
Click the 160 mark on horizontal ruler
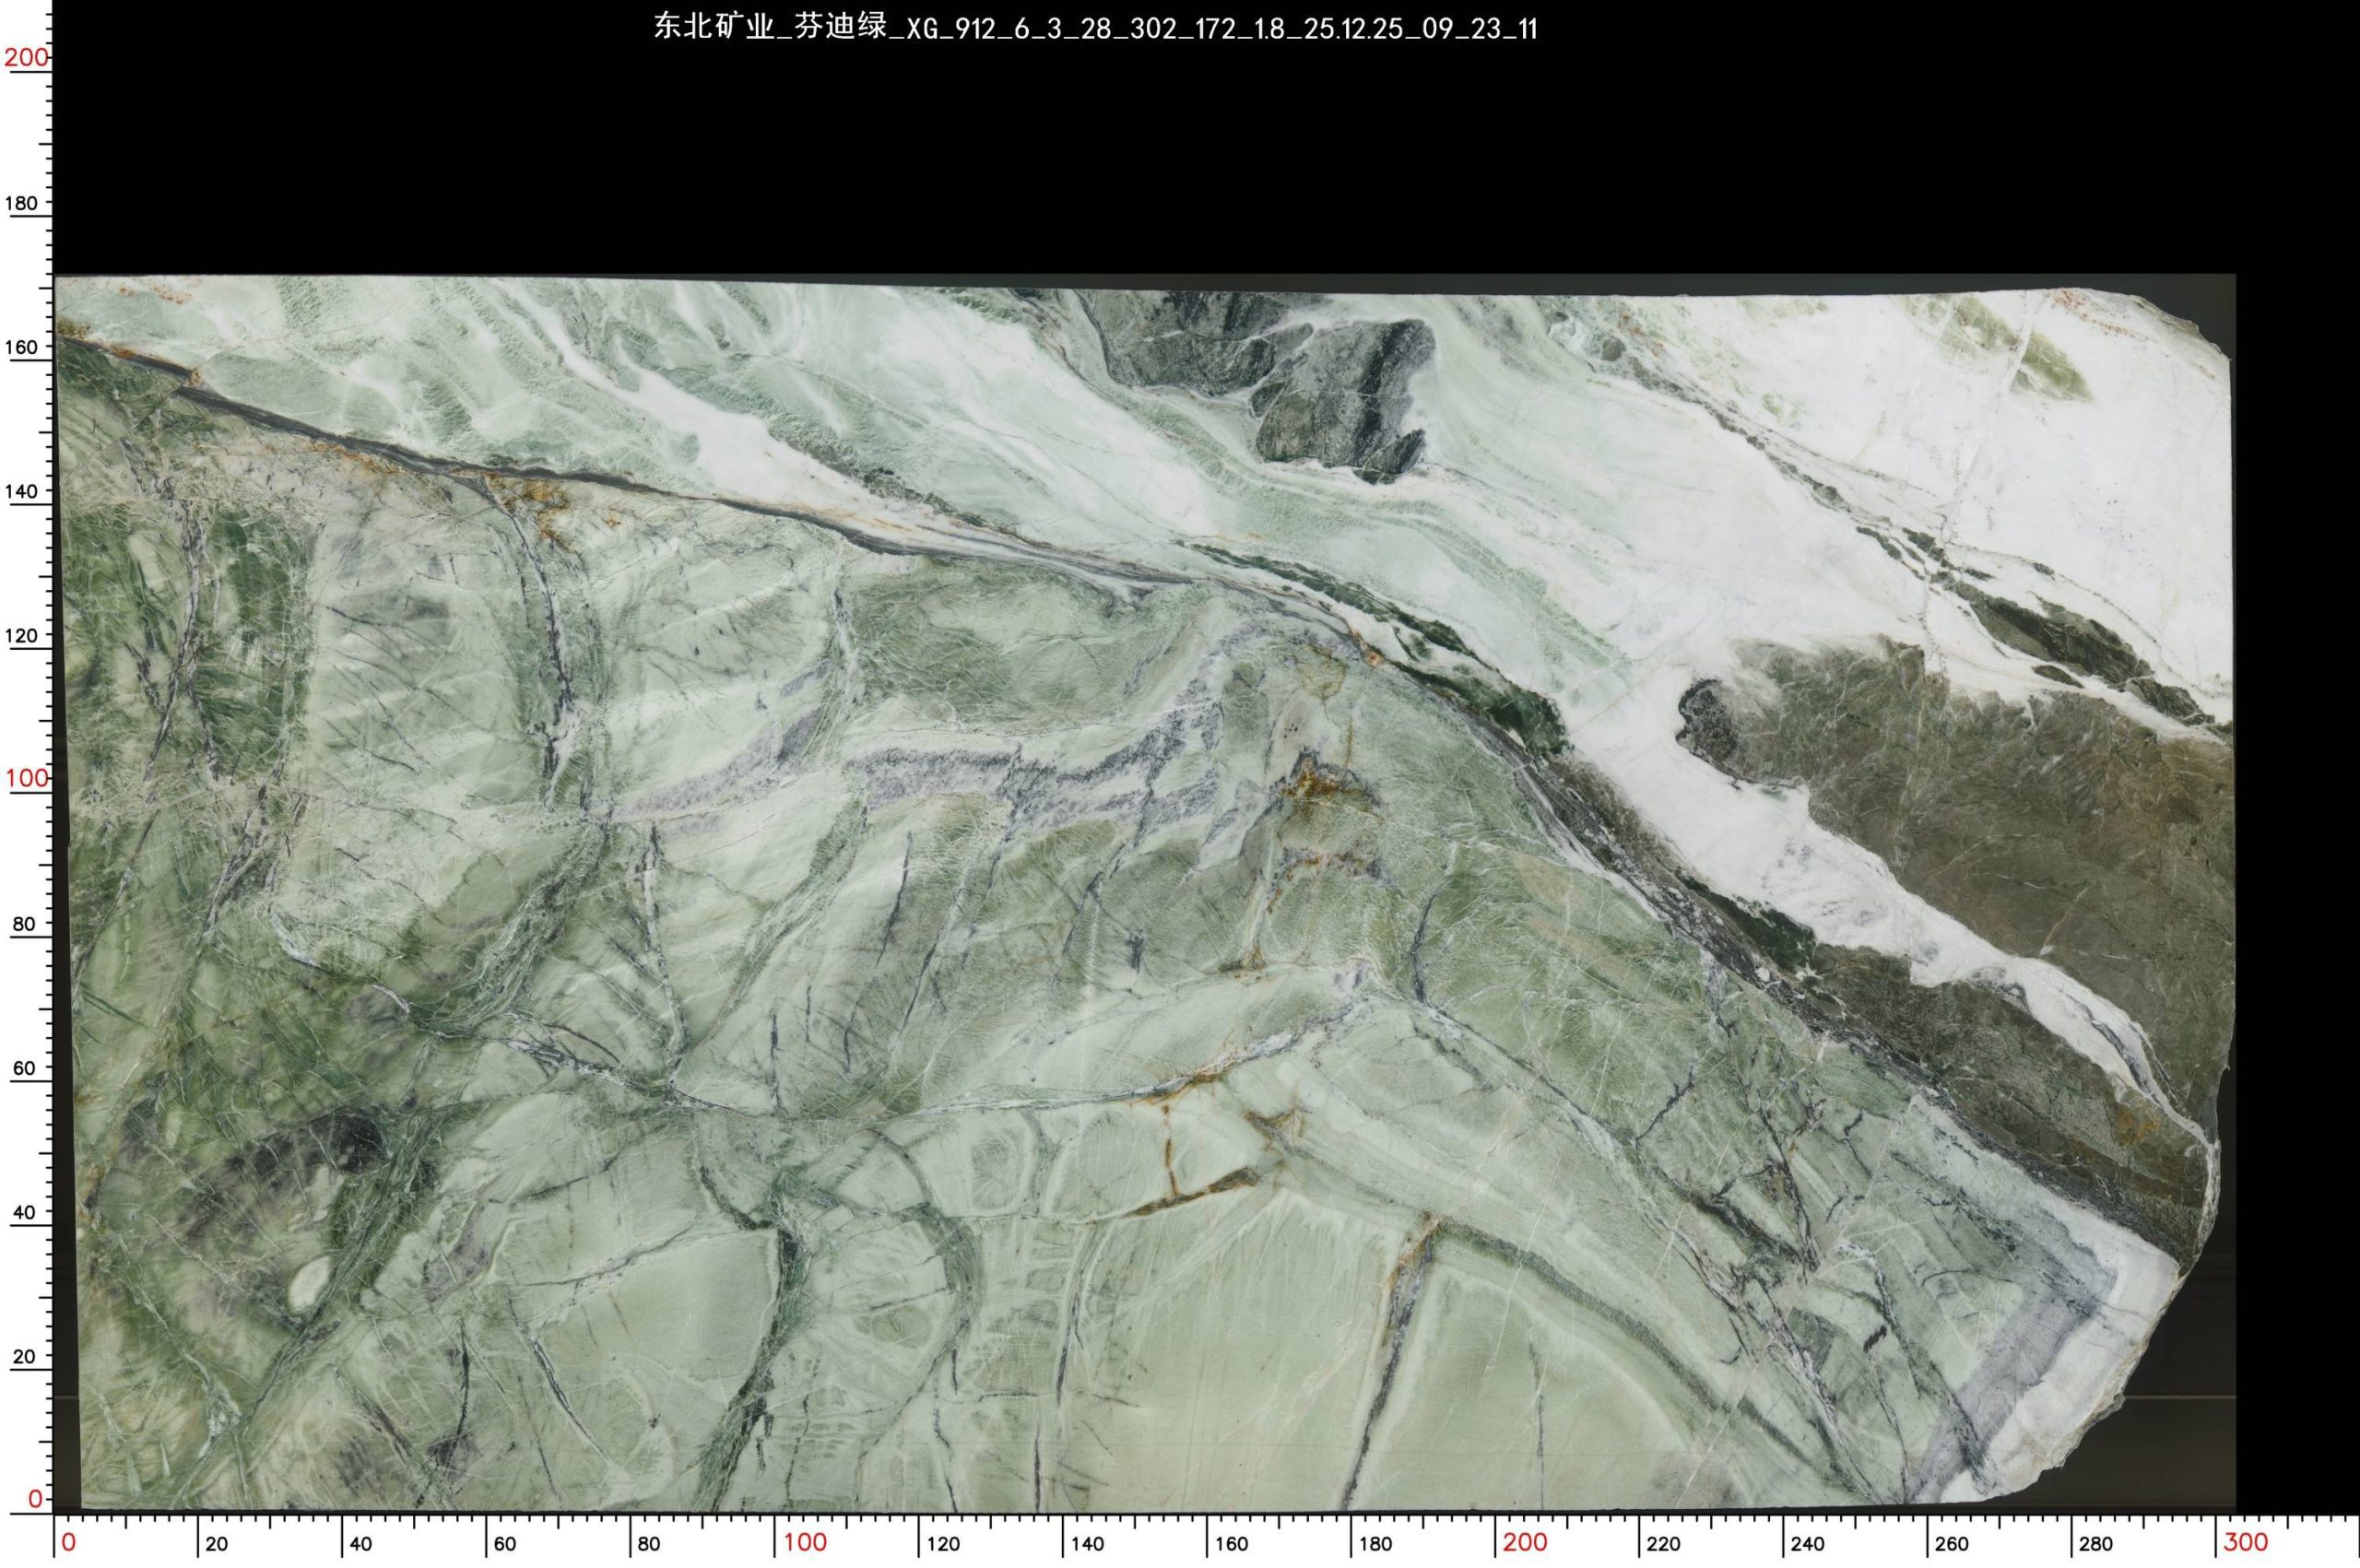coord(1232,1544)
